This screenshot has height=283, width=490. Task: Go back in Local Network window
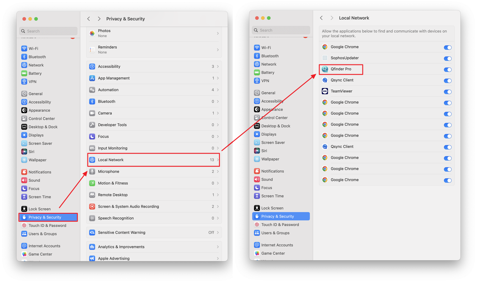(x=321, y=18)
